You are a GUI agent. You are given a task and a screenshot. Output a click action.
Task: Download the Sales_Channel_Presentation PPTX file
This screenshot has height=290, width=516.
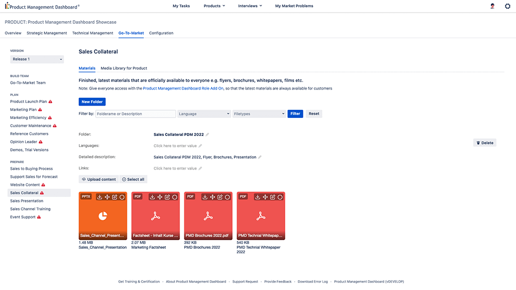[100, 197]
